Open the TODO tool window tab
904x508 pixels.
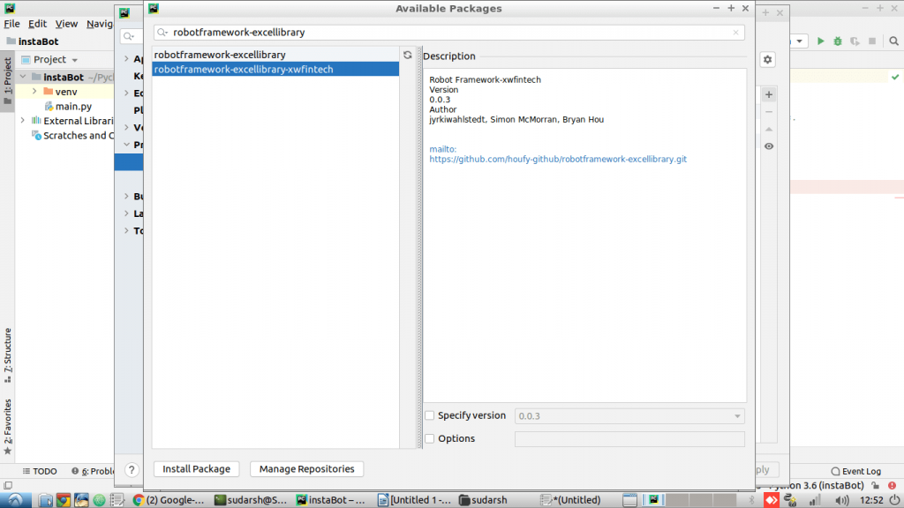click(40, 471)
